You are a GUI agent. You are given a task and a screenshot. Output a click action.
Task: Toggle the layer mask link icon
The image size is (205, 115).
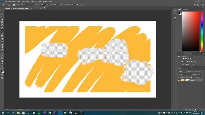click(x=185, y=80)
